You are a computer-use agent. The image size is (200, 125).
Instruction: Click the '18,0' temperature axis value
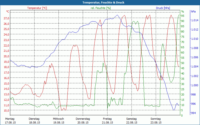(6, 67)
